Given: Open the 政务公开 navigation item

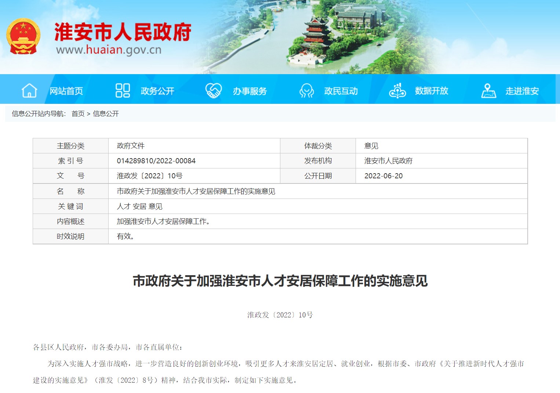Looking at the screenshot, I should tap(157, 91).
